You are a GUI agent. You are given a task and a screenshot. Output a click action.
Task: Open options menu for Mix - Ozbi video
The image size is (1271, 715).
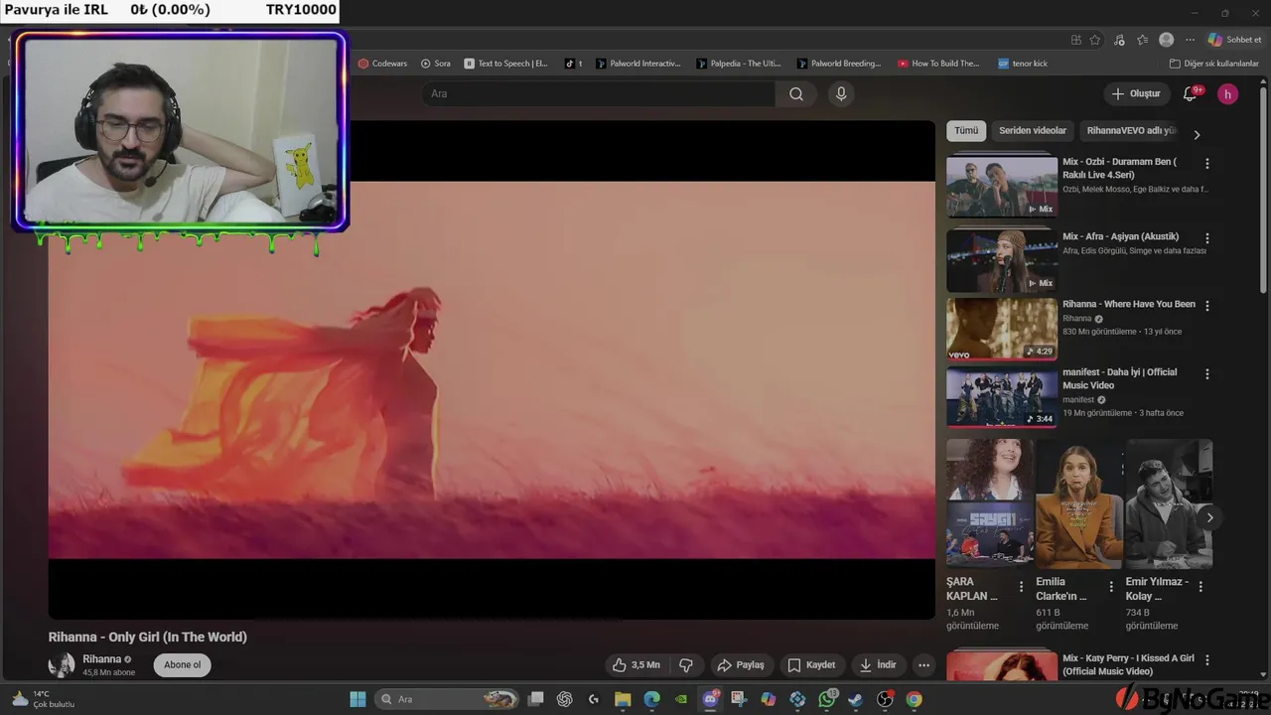point(1207,164)
